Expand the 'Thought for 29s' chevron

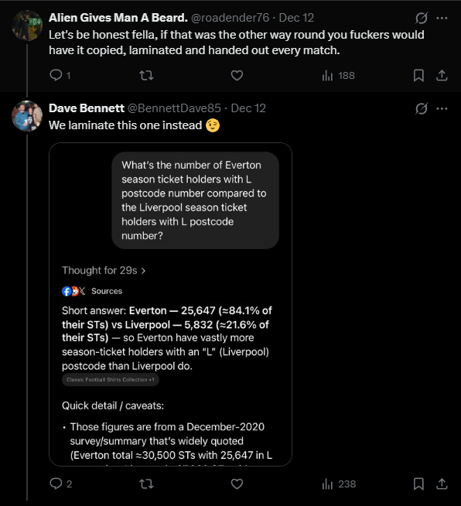coord(144,271)
